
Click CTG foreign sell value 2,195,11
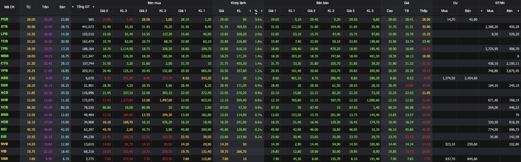(513, 64)
